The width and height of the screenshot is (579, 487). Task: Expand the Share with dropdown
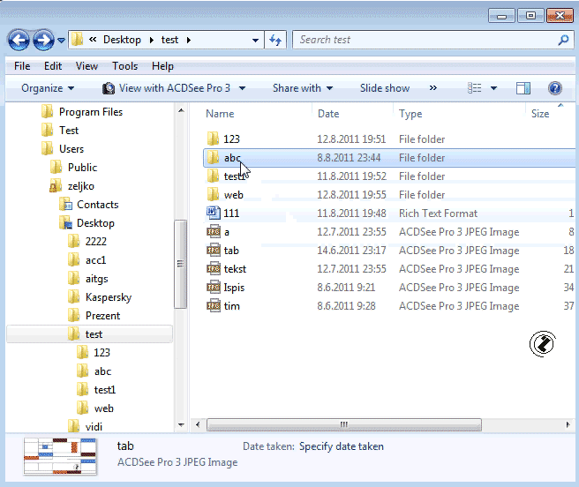303,88
